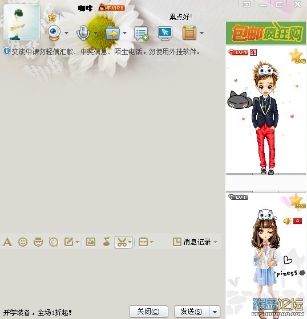Start a voice call with microphone icon

tap(83, 32)
